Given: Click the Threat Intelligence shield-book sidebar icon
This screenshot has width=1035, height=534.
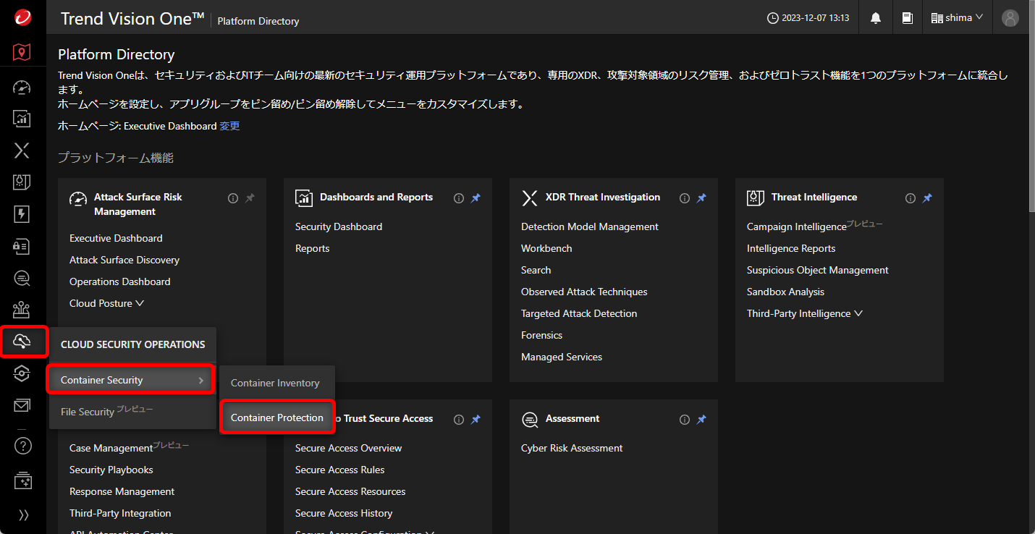Looking at the screenshot, I should [22, 182].
